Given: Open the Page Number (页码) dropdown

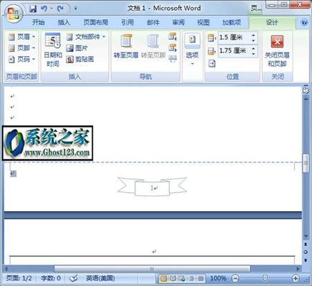Looking at the screenshot, I should click(21, 60).
